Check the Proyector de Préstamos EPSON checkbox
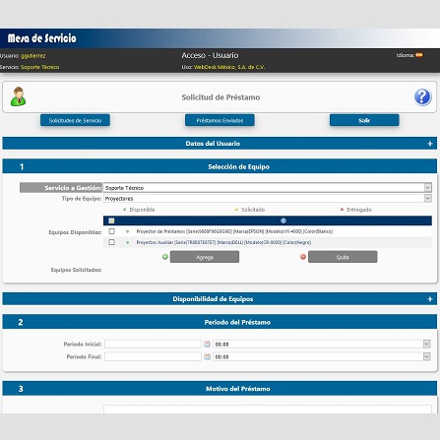Viewport: 440px width, 440px height. coord(111,231)
